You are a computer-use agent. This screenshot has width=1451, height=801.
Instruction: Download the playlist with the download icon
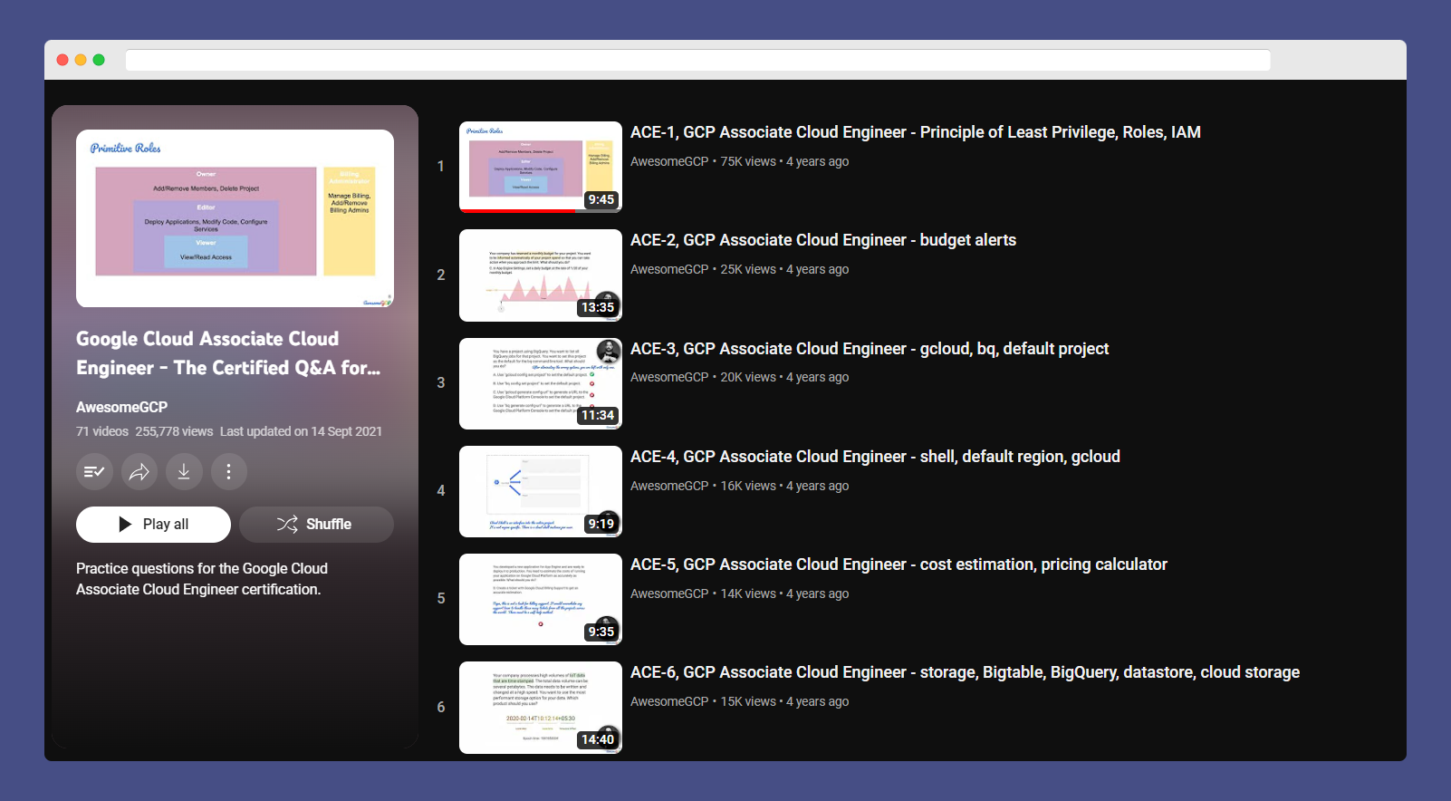pos(184,471)
